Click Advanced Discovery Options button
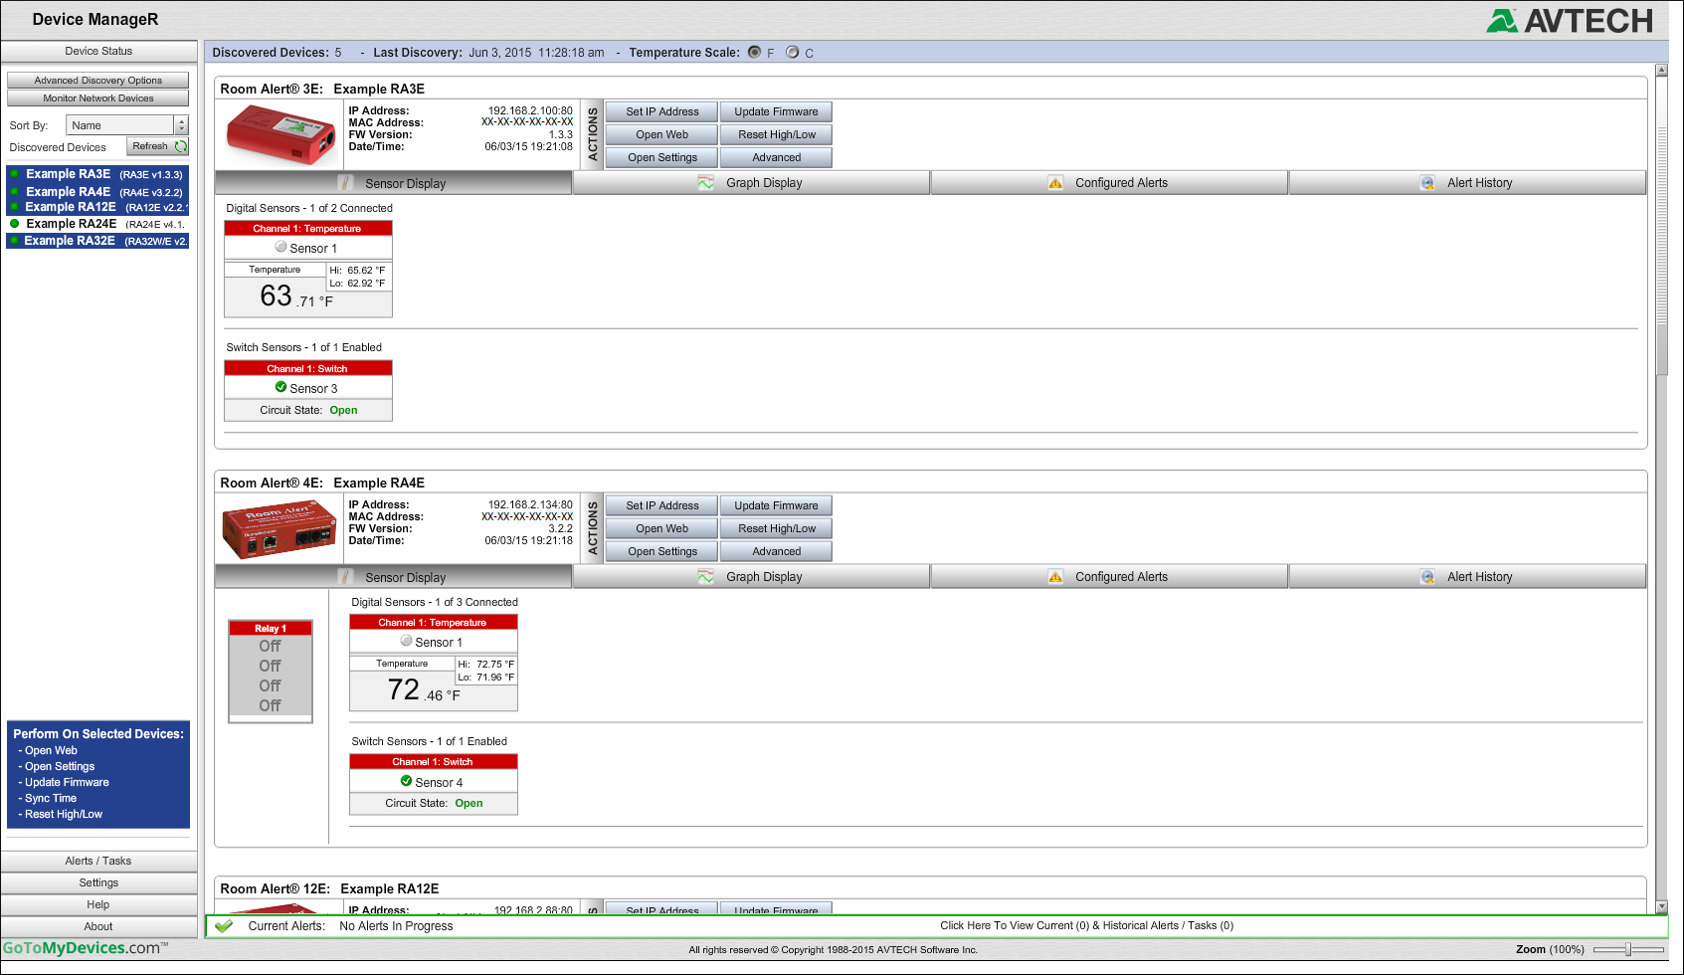This screenshot has height=975, width=1684. coord(97,81)
